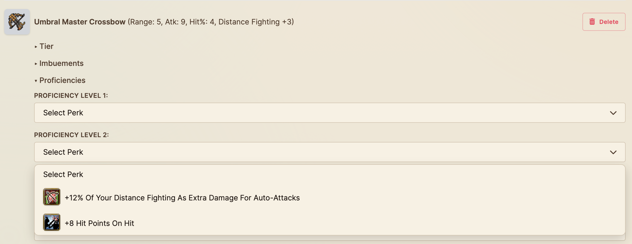632x244 pixels.
Task: Click the distance fighting perk bow icon
Action: coord(52,197)
